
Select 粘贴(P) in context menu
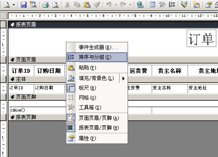click(97, 68)
